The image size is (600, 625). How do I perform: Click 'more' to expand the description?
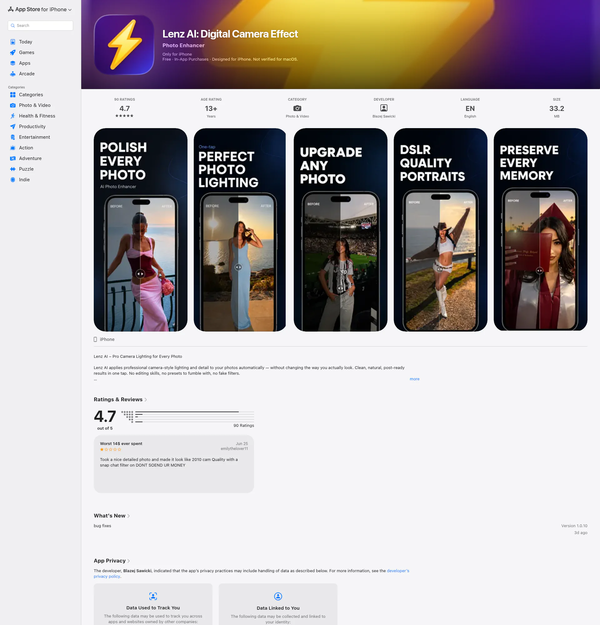click(x=414, y=379)
